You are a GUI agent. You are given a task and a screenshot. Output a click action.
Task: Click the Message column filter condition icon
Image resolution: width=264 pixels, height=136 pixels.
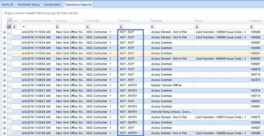tap(152, 27)
